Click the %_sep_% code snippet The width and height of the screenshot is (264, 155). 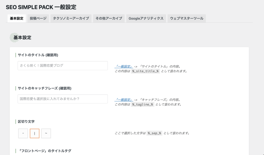(154, 133)
